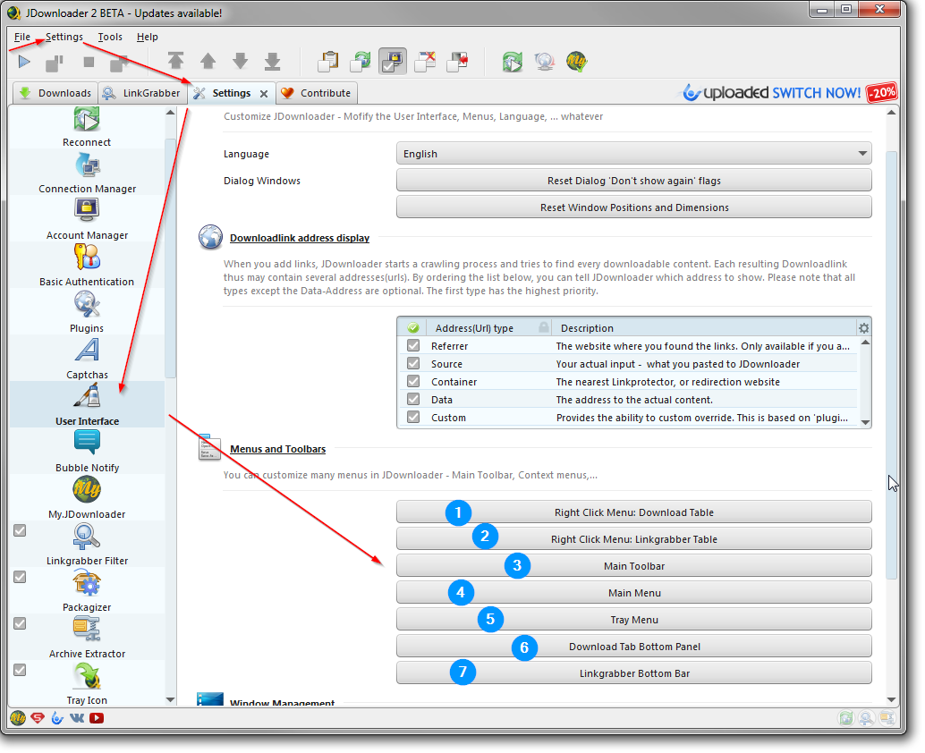This screenshot has height=753, width=925.
Task: Open the Tools menu
Action: (110, 37)
